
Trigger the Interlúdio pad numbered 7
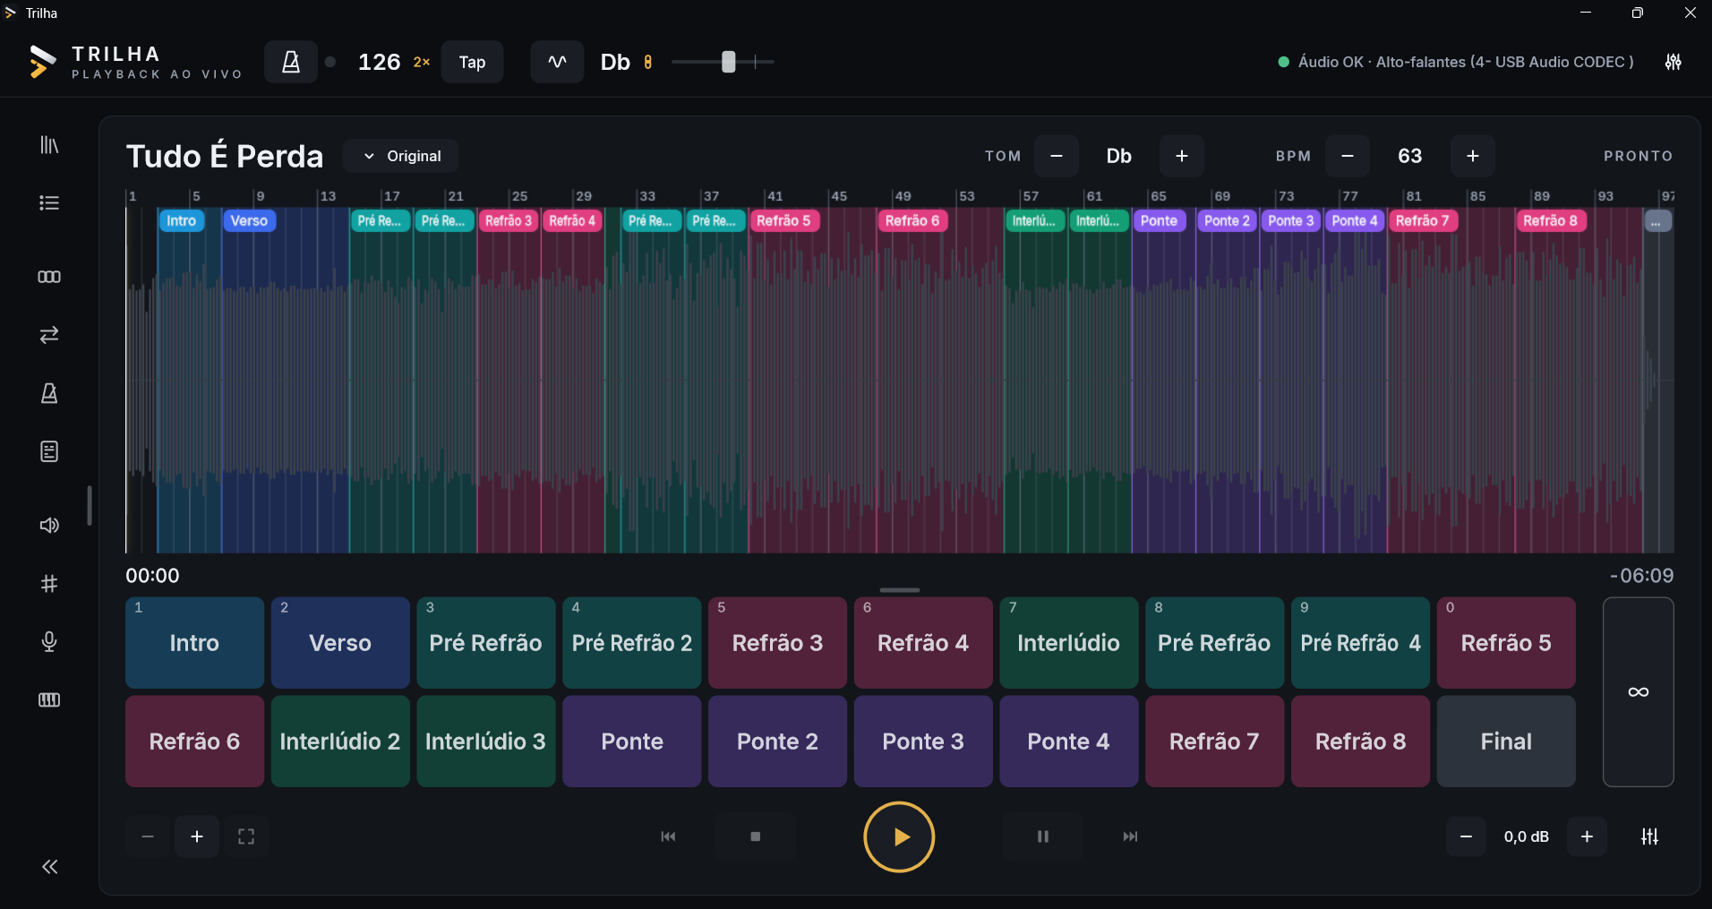point(1069,643)
